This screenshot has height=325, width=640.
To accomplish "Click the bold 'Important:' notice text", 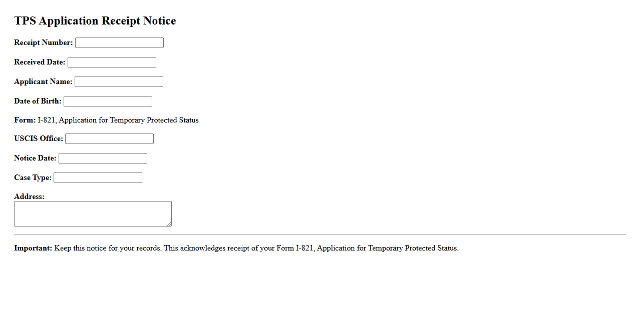I will point(33,248).
